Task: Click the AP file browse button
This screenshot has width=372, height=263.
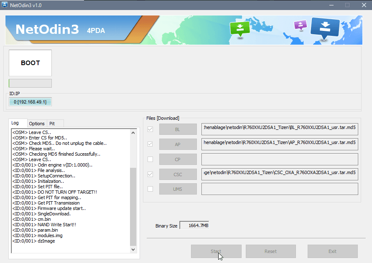Action: (x=178, y=144)
